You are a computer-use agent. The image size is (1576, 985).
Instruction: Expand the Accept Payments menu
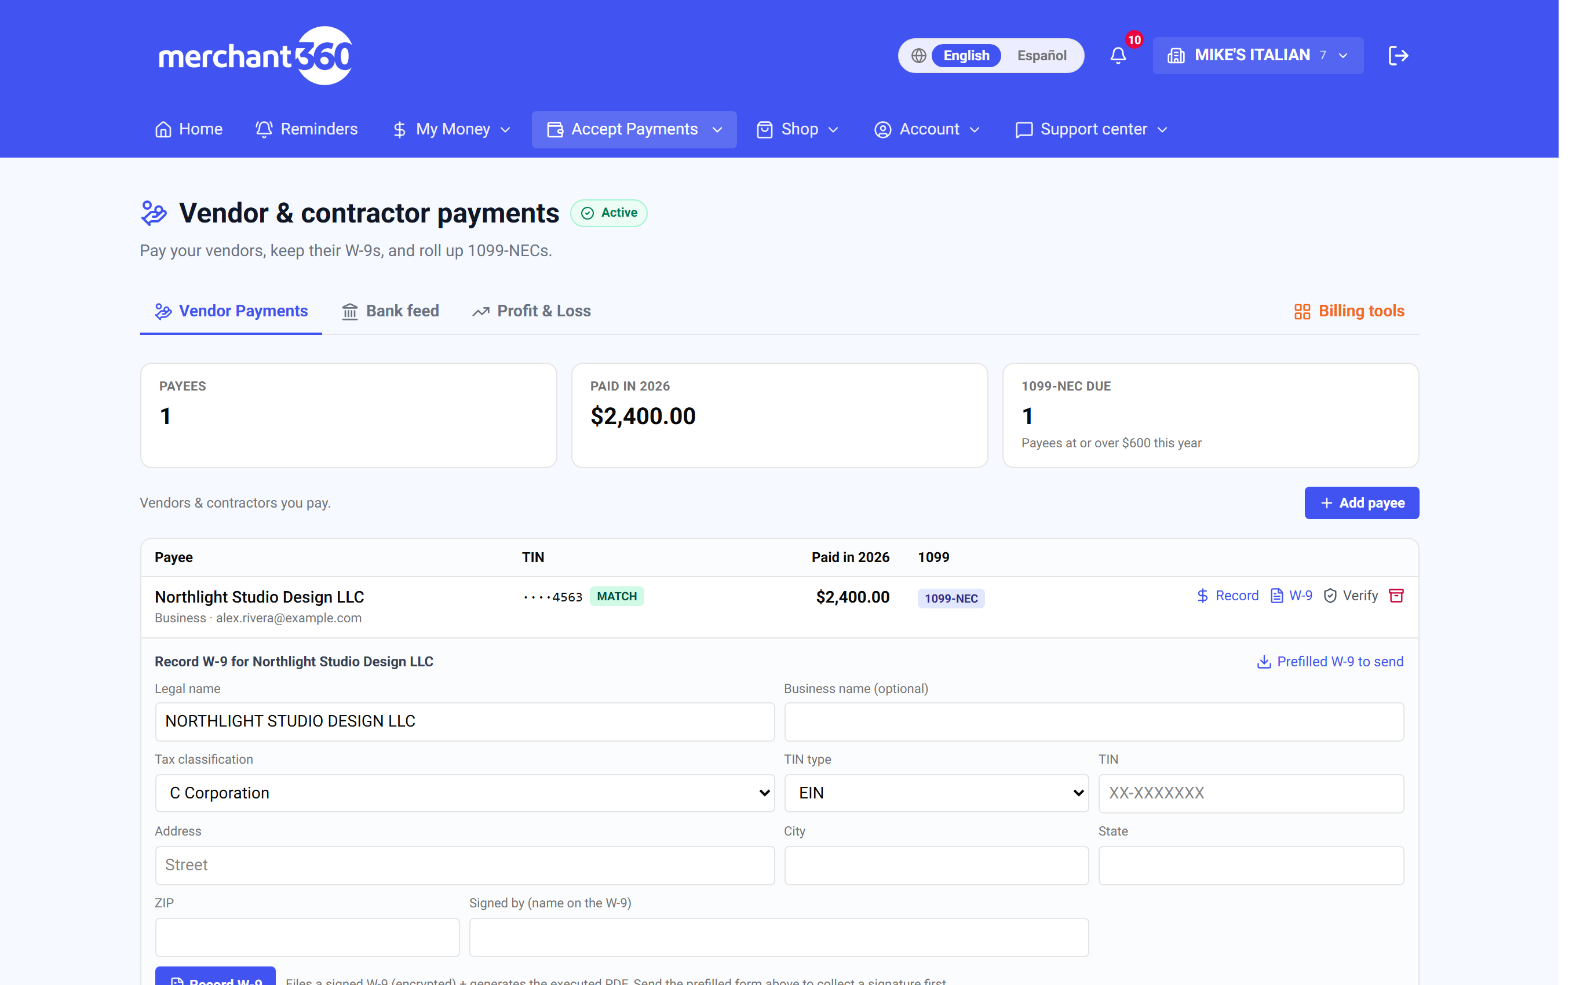[x=634, y=130]
